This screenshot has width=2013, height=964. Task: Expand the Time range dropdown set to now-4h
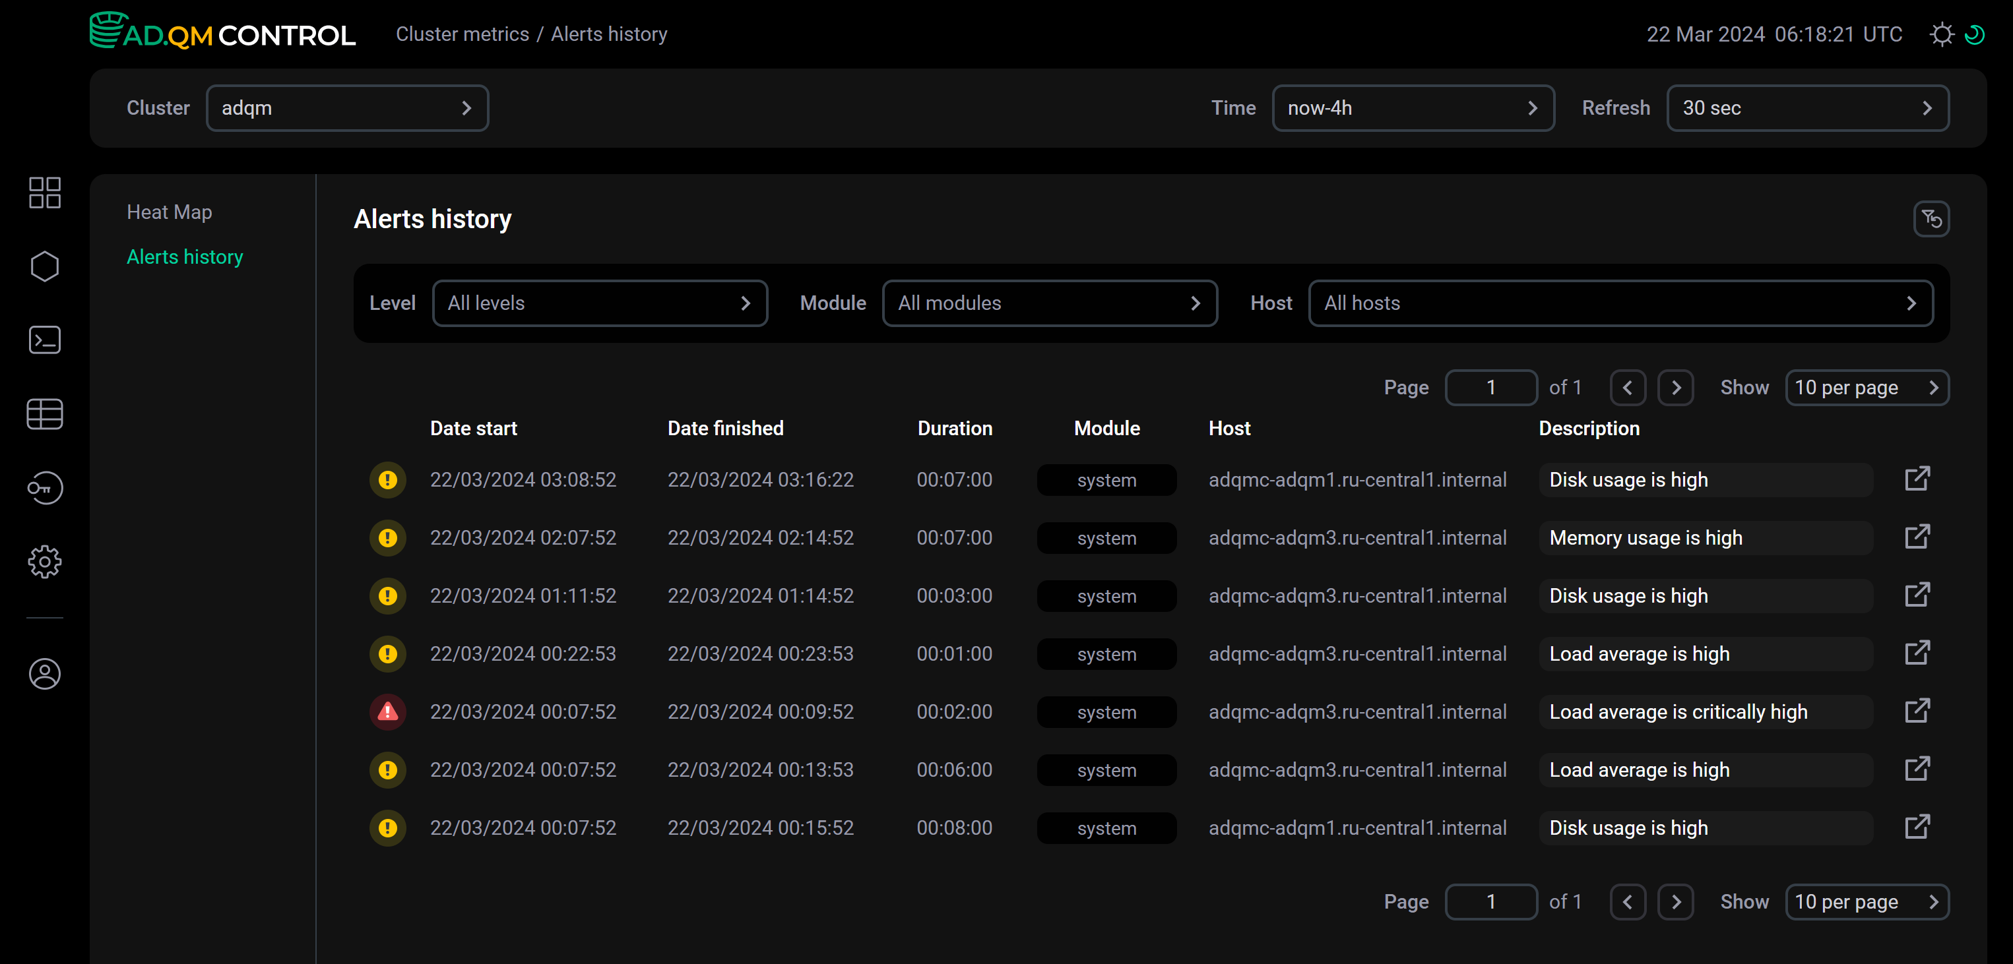(x=1413, y=107)
